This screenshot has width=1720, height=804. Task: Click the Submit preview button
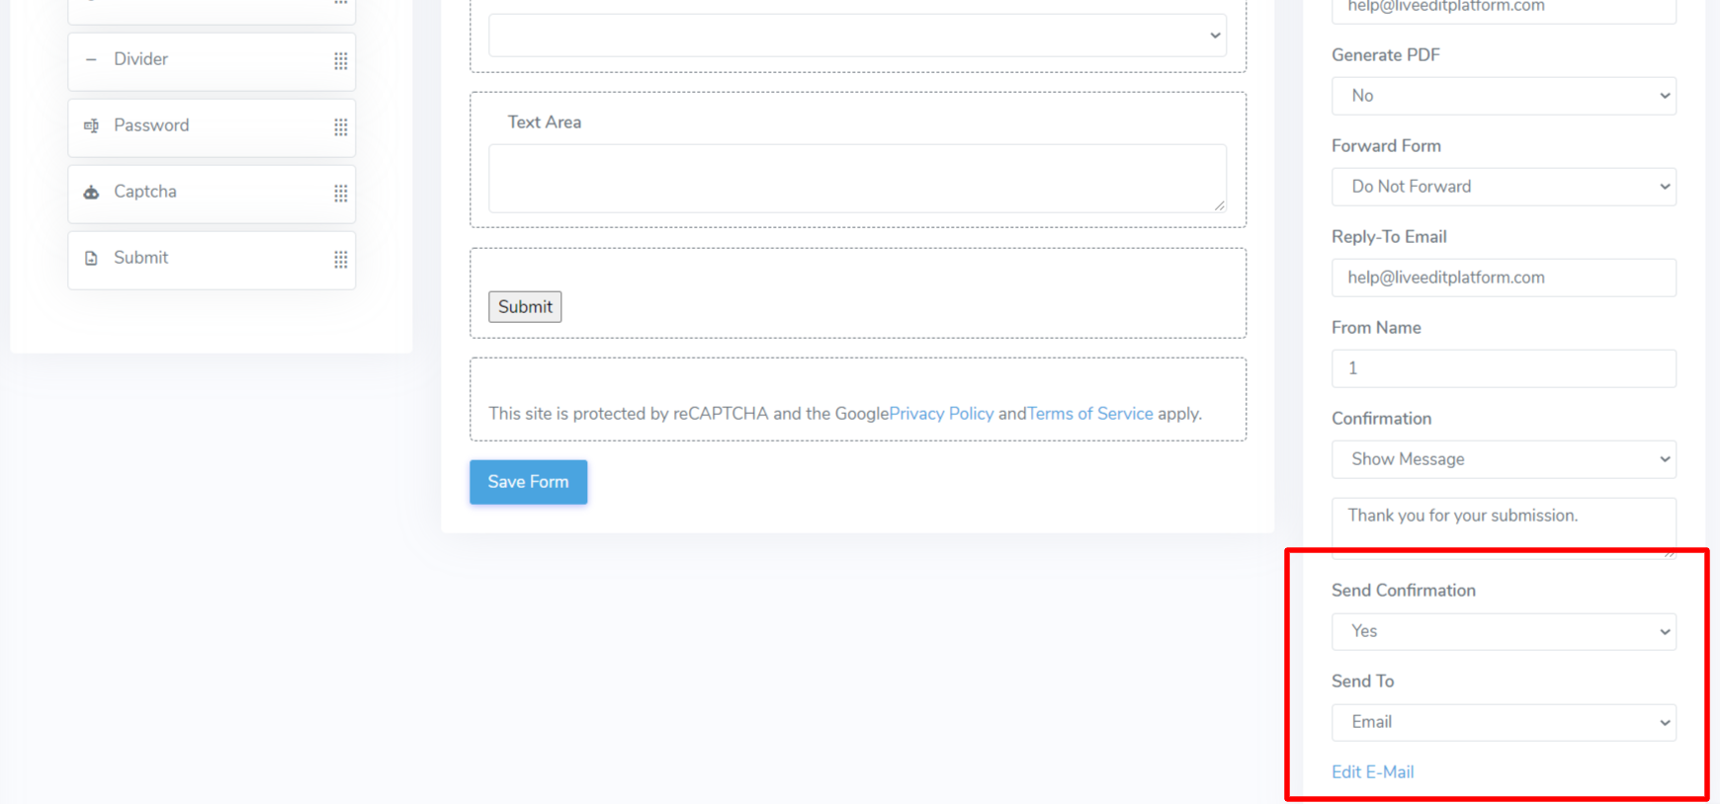pyautogui.click(x=525, y=306)
